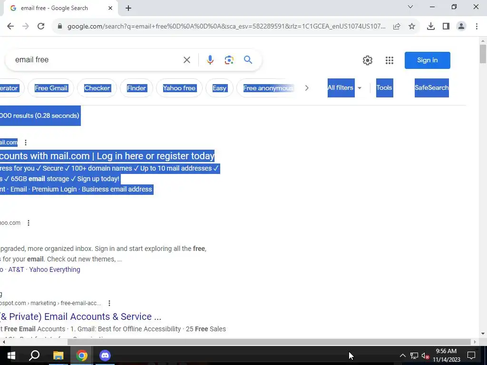
Task: Show more filter chips with the right arrow
Action: pyautogui.click(x=307, y=88)
